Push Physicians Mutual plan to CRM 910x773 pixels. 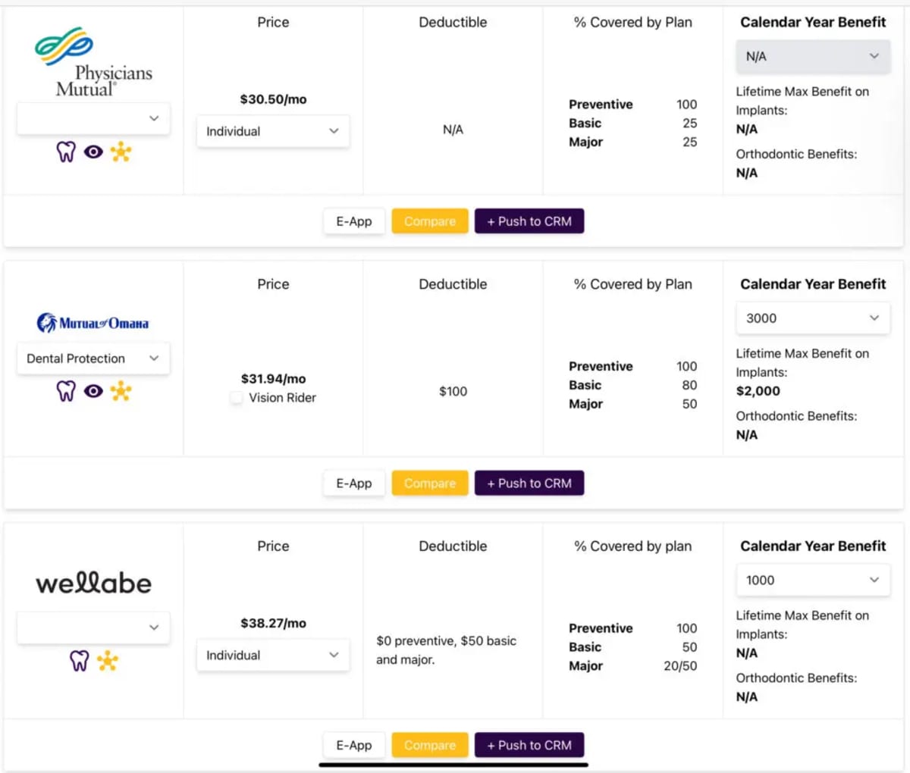[x=529, y=221]
